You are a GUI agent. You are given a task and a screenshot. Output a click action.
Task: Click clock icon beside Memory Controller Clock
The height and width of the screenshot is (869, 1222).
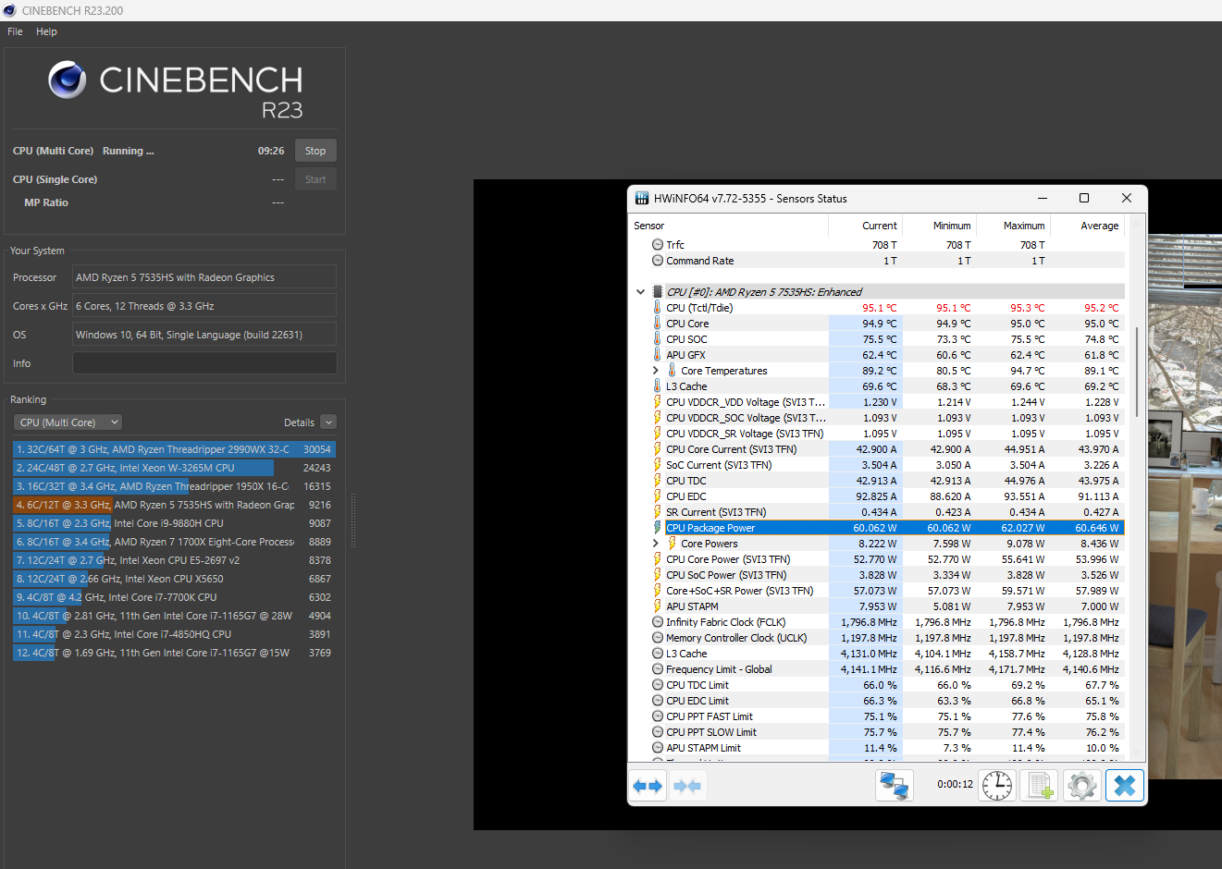[x=658, y=638]
